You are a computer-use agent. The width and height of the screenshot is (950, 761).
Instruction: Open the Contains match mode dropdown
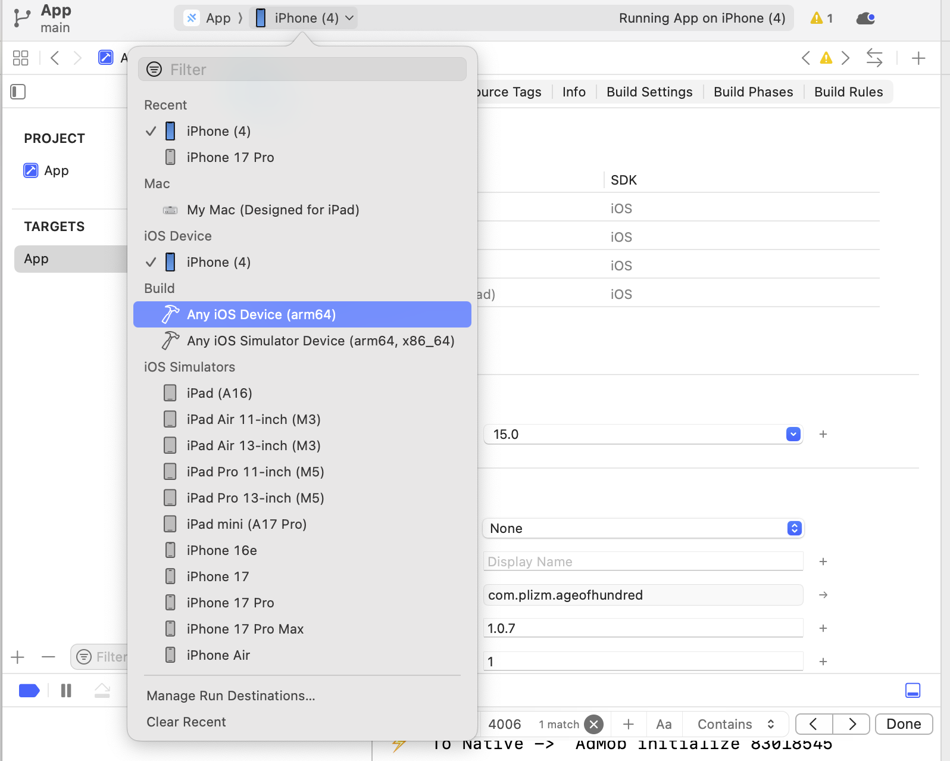[736, 724]
